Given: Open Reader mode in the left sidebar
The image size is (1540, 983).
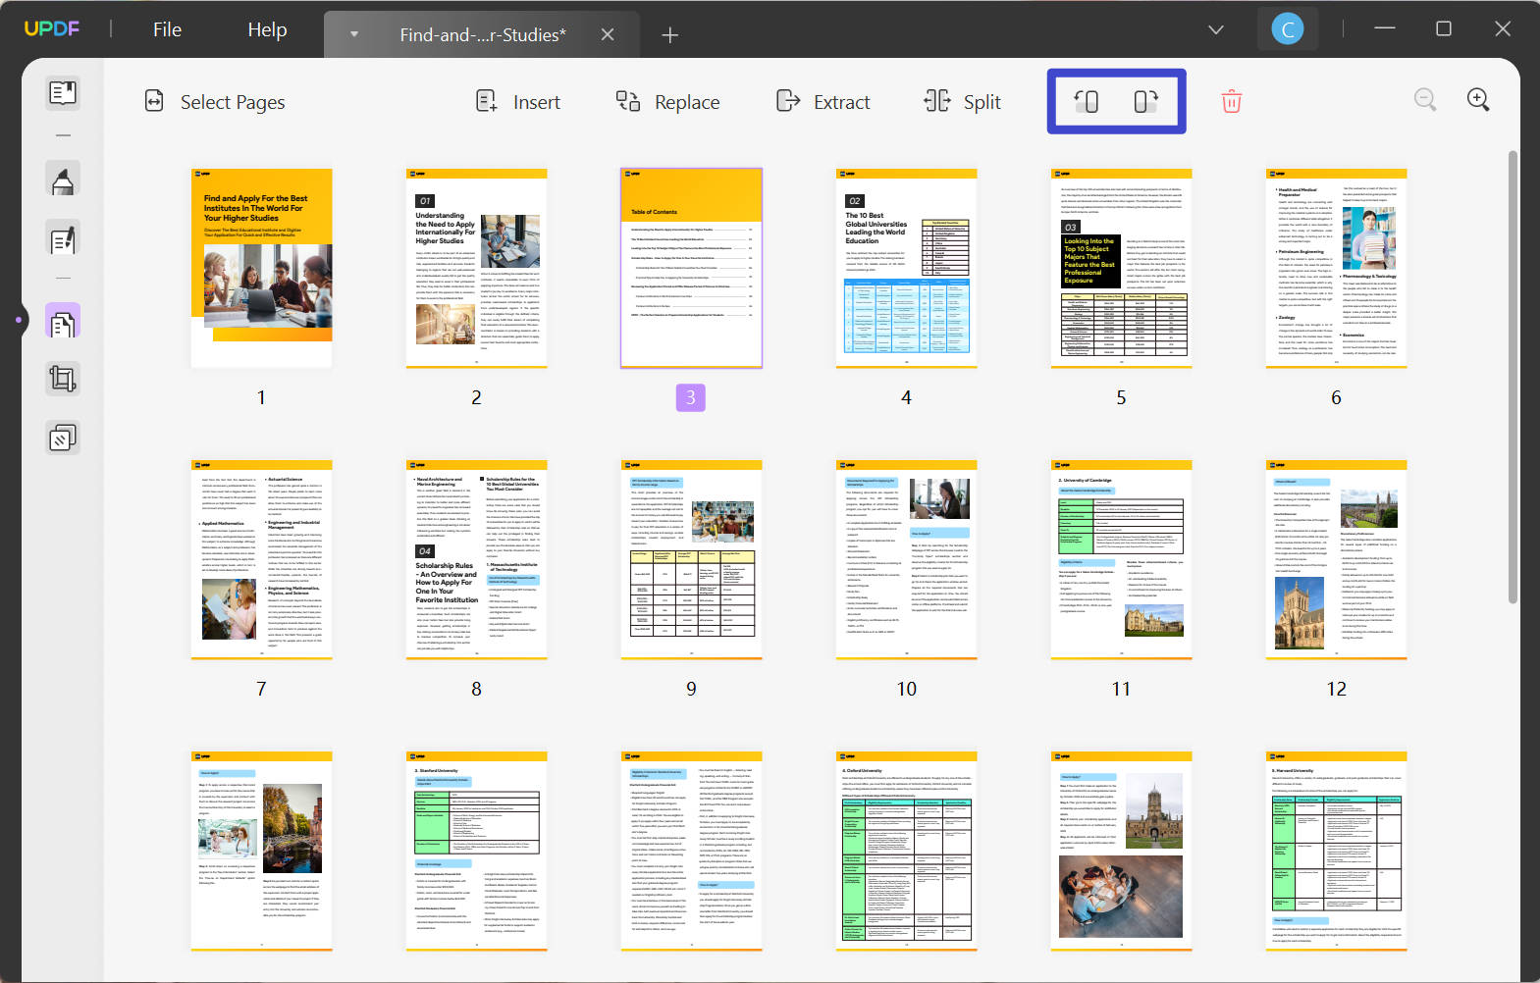Looking at the screenshot, I should [x=63, y=93].
